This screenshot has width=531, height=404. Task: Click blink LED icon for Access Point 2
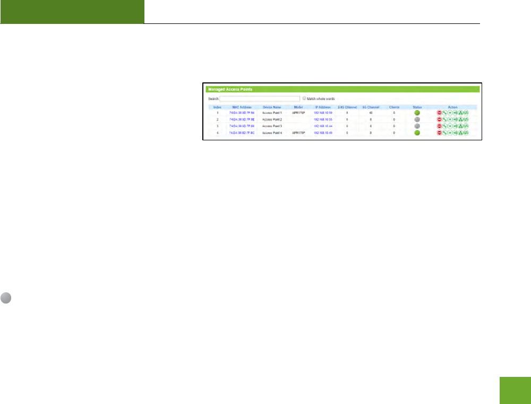pos(450,119)
